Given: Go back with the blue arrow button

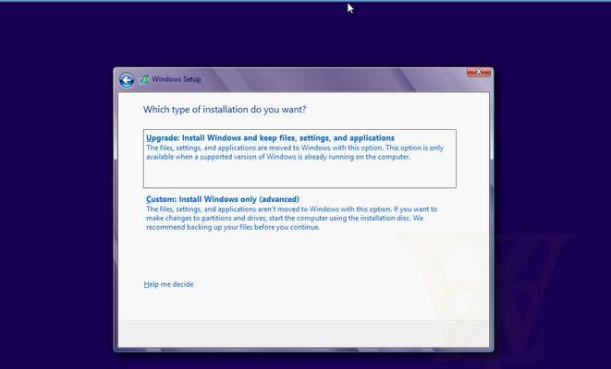Looking at the screenshot, I should (x=127, y=80).
